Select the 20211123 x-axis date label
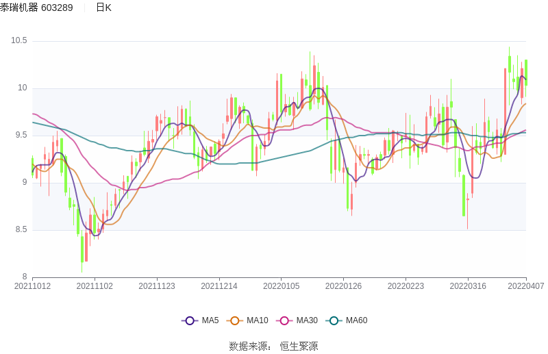Screen dimensions: 548x354 click(x=157, y=286)
